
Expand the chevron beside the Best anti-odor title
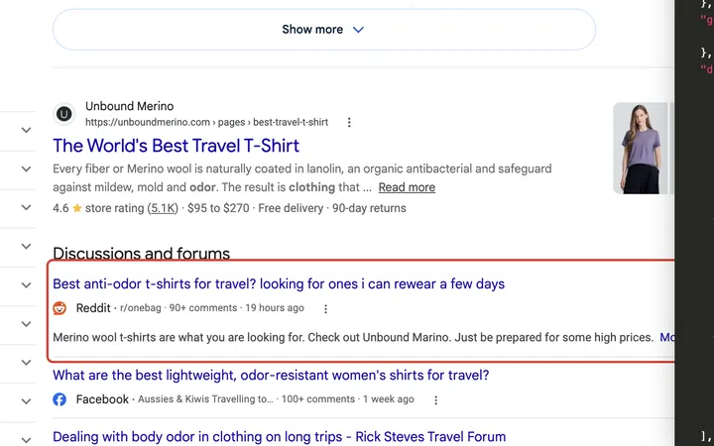click(x=27, y=284)
